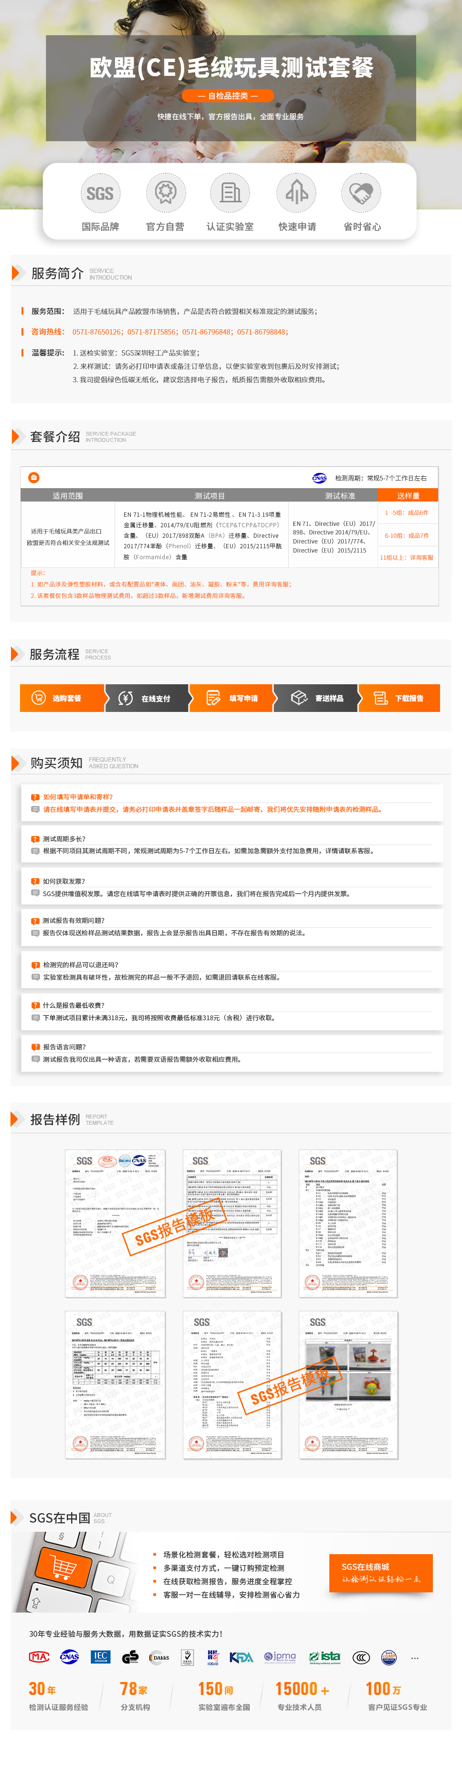Click the 快速申请 icon
The height and width of the screenshot is (1777, 462).
coord(296,192)
